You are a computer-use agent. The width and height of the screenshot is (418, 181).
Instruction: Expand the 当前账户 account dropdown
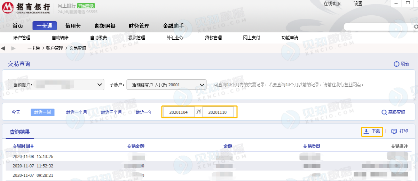[x=56, y=85]
